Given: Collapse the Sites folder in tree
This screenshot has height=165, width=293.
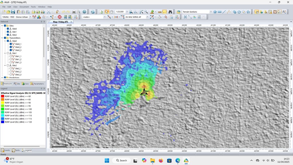Looking at the screenshot, I should tap(2, 25).
